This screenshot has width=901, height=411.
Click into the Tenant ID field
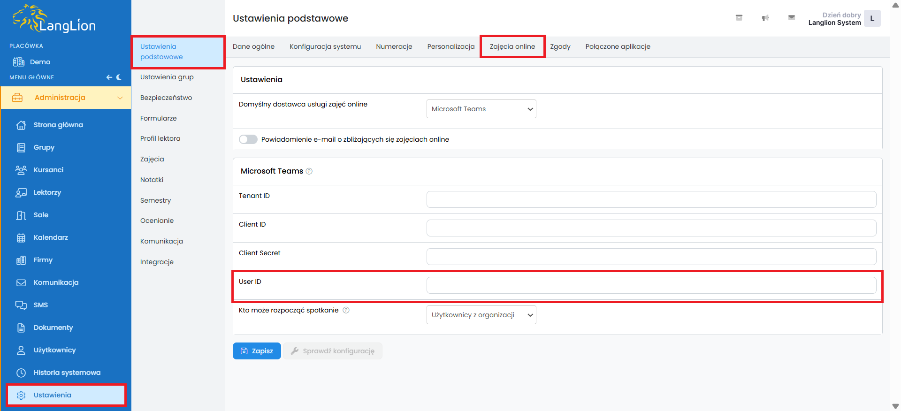click(651, 199)
